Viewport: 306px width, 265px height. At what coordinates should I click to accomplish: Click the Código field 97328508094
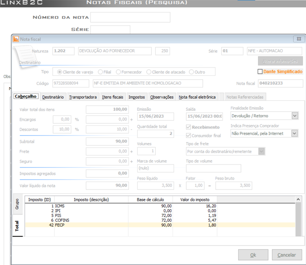tap(71, 83)
